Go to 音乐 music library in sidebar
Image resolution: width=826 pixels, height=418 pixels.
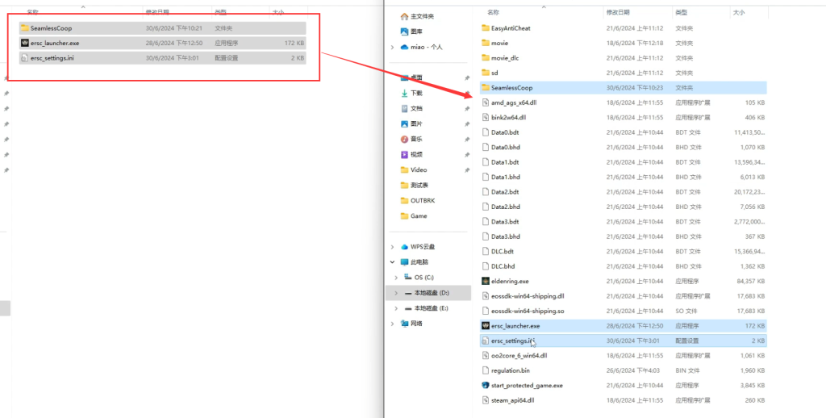pos(416,139)
